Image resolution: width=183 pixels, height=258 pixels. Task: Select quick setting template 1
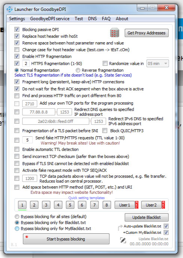[22, 205]
